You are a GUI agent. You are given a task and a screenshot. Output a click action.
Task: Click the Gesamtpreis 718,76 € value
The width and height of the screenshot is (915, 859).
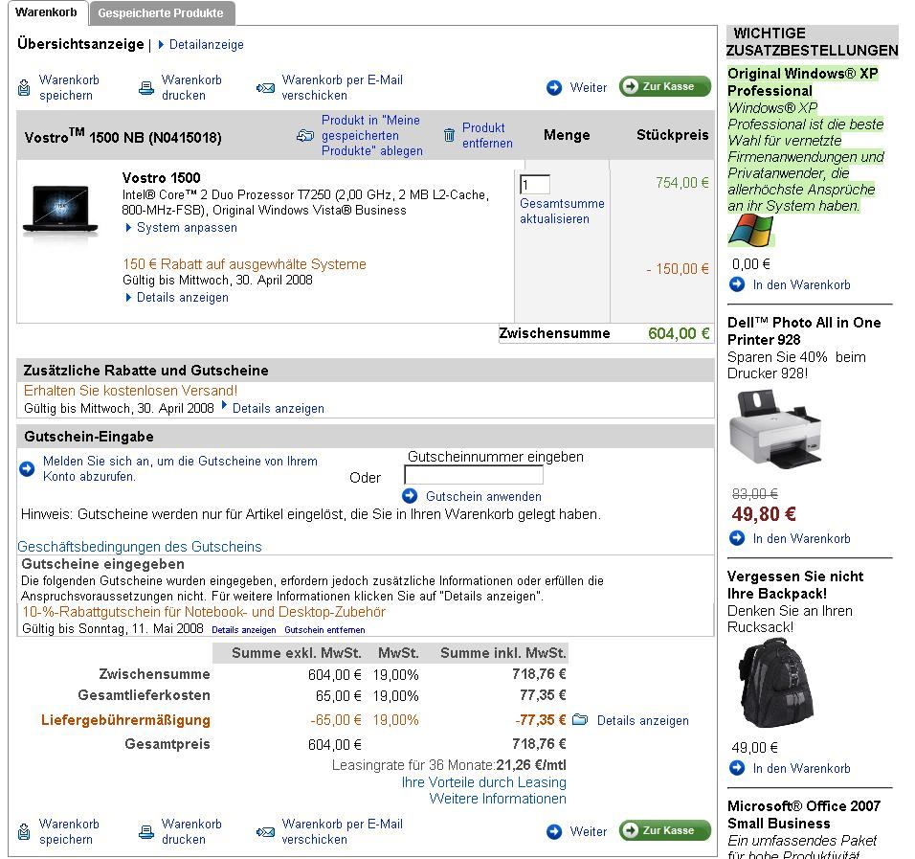[539, 744]
